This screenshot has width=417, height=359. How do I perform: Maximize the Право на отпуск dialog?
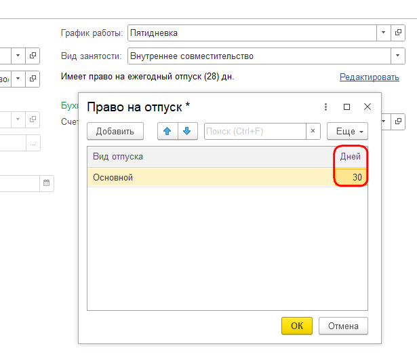tap(346, 107)
